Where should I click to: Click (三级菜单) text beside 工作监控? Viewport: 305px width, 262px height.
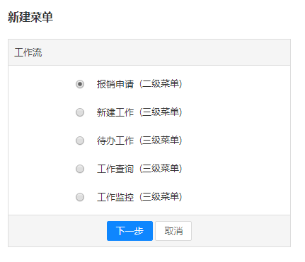tap(161, 197)
